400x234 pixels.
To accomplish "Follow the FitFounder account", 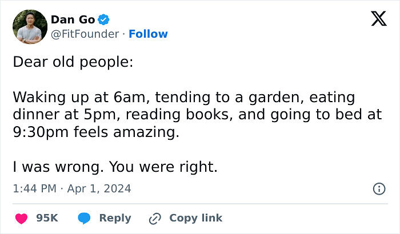I will click(x=148, y=34).
